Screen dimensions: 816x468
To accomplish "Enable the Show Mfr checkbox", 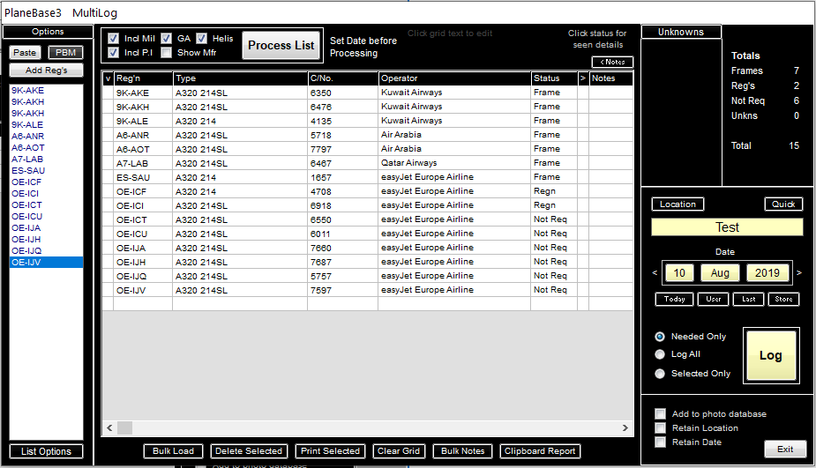I will click(166, 53).
